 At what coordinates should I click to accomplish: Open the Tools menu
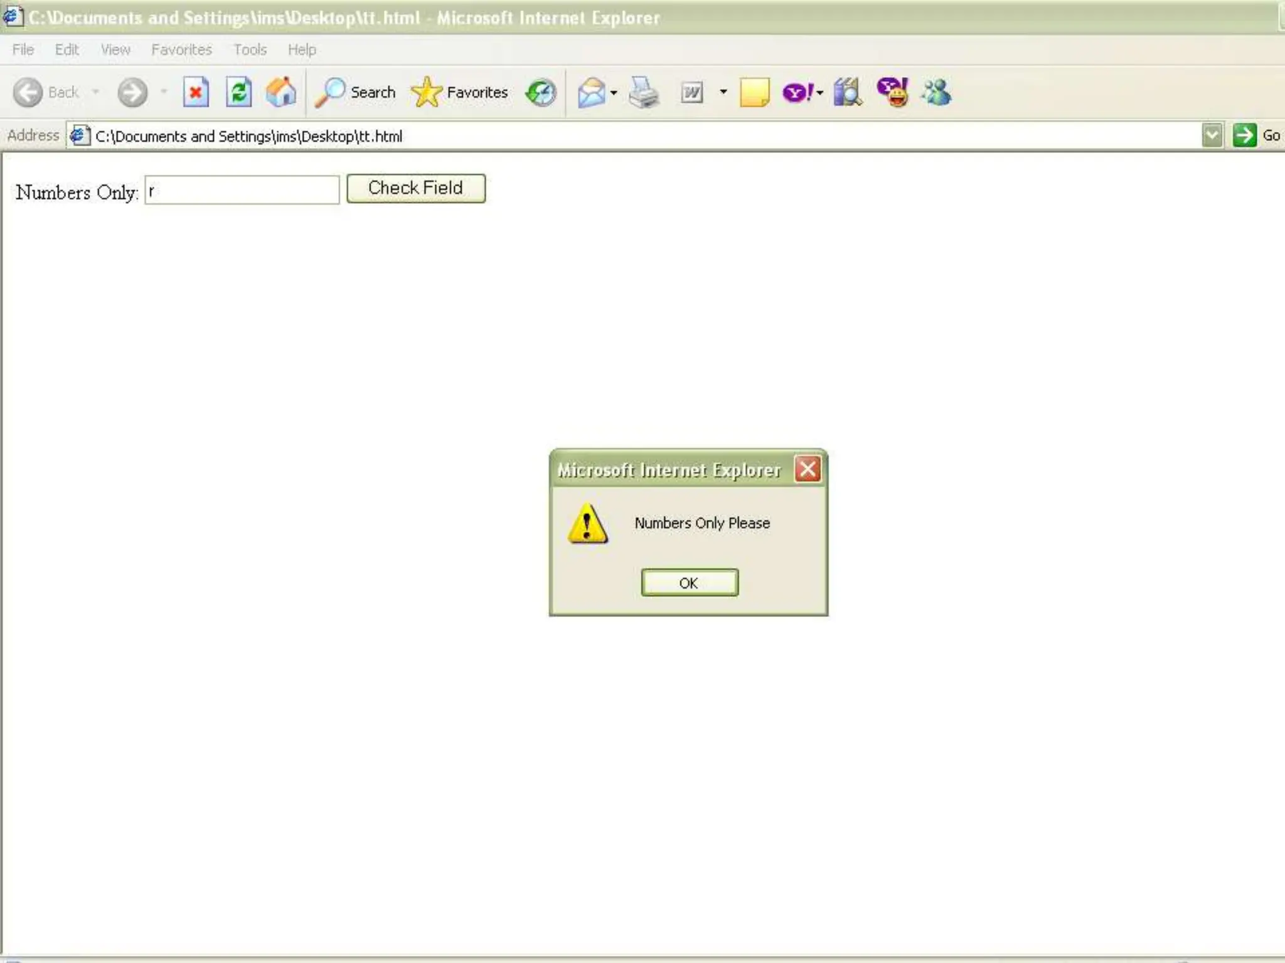pyautogui.click(x=250, y=50)
